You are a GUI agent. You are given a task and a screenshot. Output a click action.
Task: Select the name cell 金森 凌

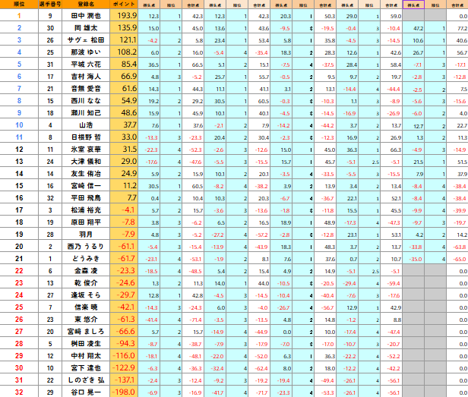86,271
